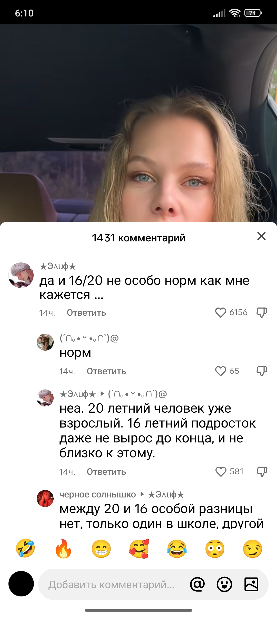Viewport: 277px width, 617px height.
Task: Insert the flushed face emoji
Action: (215, 548)
